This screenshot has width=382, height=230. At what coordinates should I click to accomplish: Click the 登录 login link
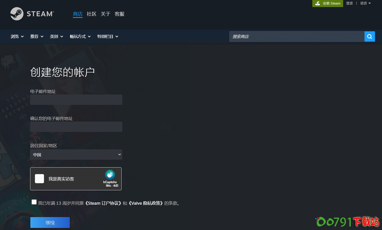pos(349,3)
